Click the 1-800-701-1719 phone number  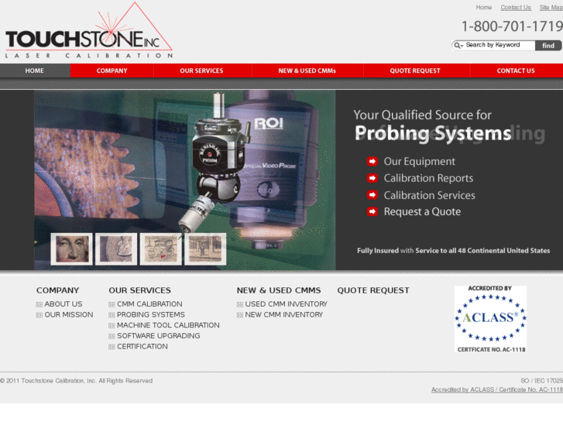(512, 26)
